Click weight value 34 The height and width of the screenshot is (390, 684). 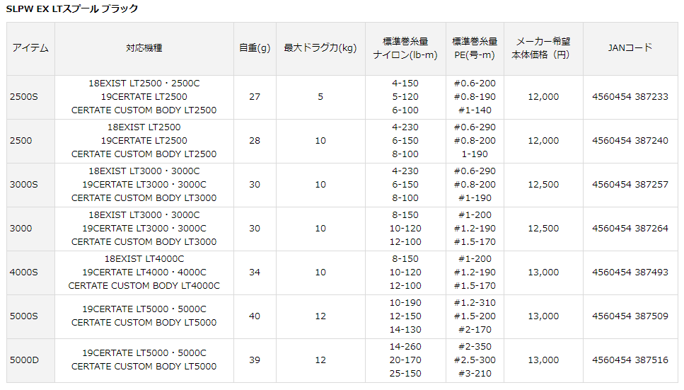pyautogui.click(x=255, y=273)
